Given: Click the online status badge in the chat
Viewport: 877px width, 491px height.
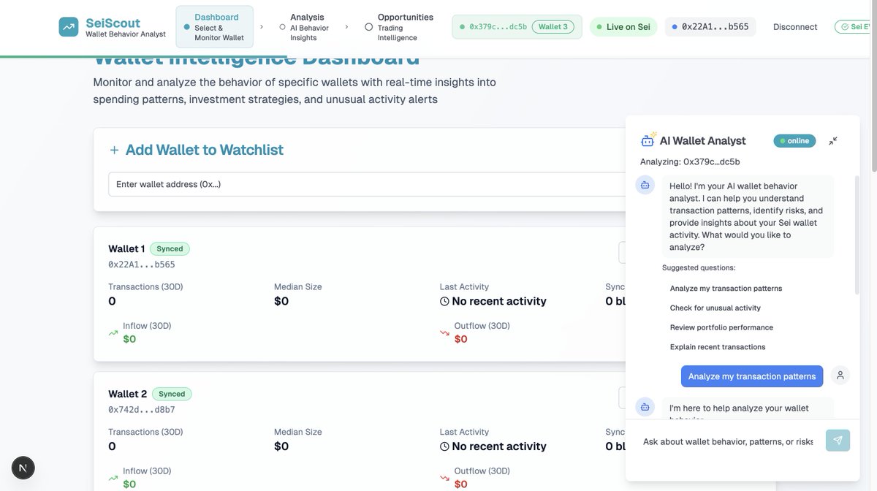Looking at the screenshot, I should tap(795, 141).
